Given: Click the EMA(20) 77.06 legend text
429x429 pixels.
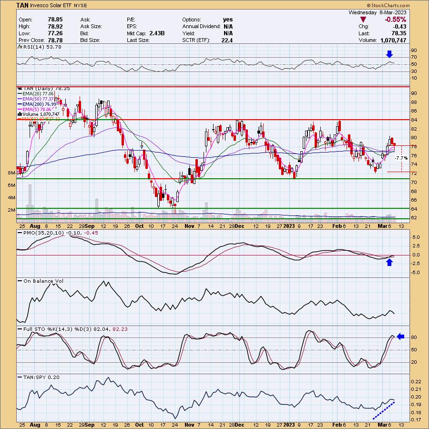Looking at the screenshot, I should [x=38, y=94].
